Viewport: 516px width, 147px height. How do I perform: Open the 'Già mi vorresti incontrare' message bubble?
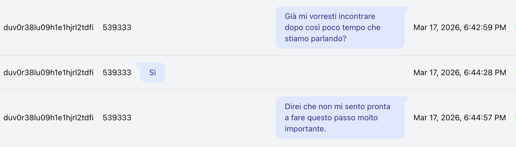340,27
